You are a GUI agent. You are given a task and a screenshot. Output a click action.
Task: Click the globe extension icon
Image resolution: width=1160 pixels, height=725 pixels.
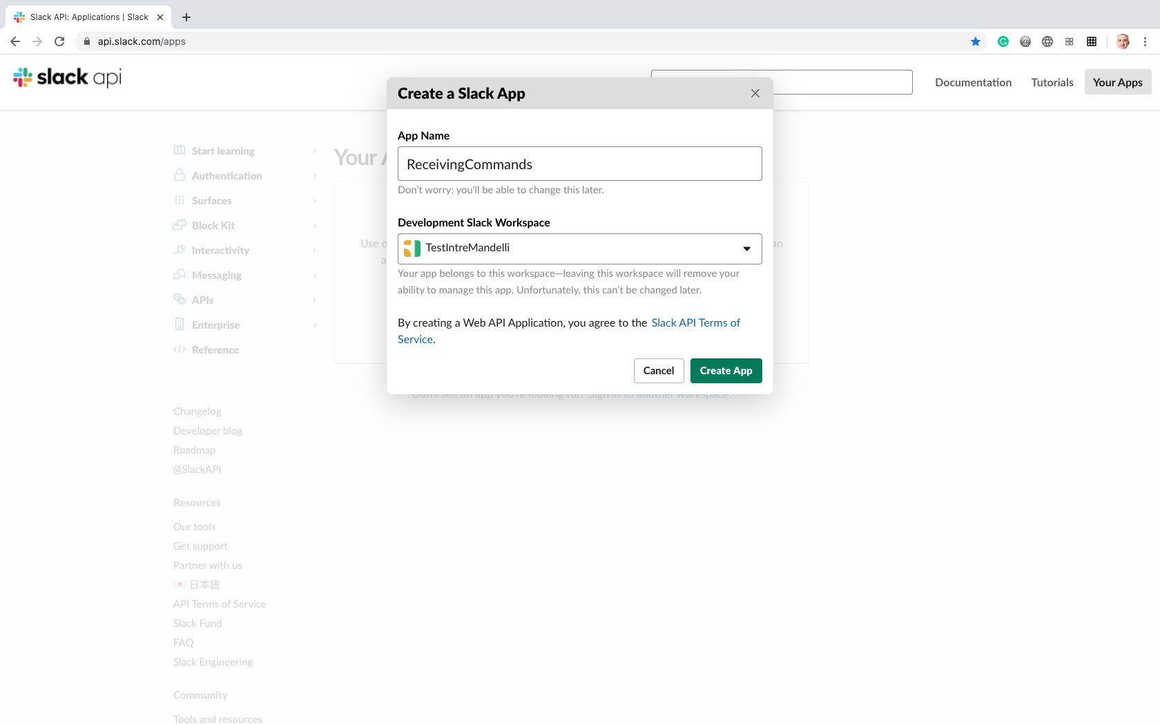click(1047, 41)
